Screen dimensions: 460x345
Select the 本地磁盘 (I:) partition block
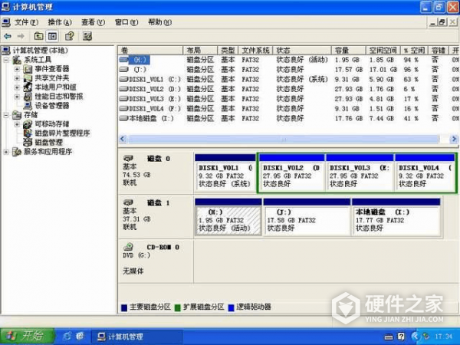pyautogui.click(x=396, y=217)
